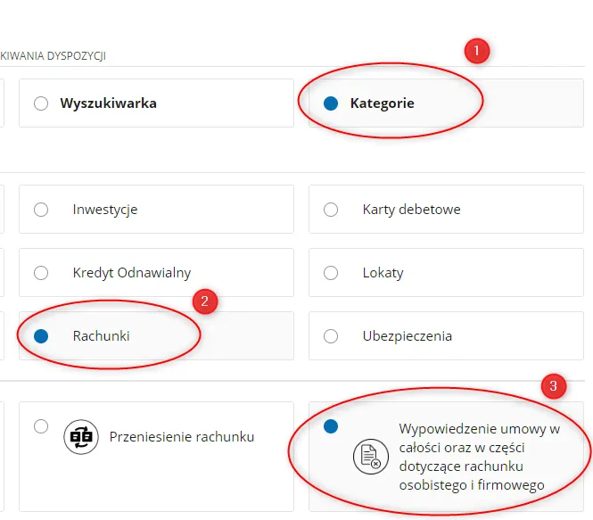This screenshot has width=593, height=520.
Task: Click the Przeniesienie rachunku label text
Action: (181, 437)
